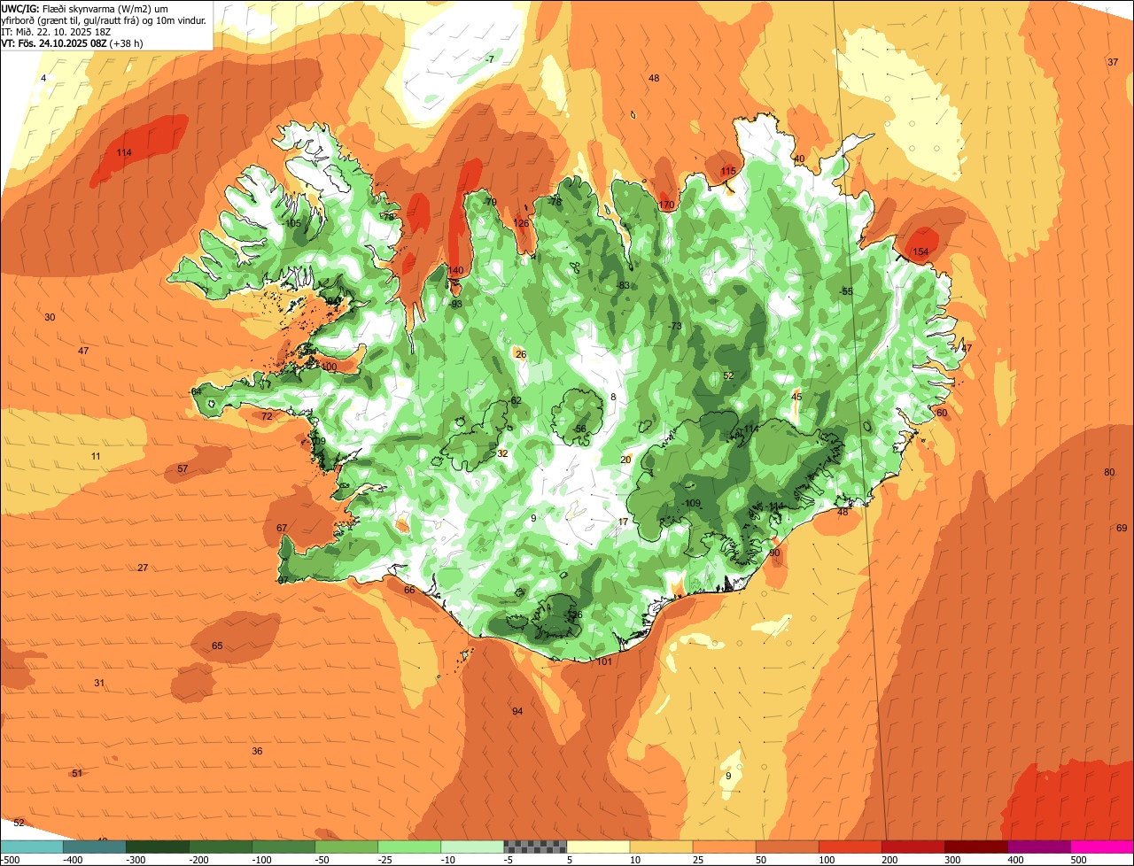
Task: Click the -109 value on the Vatnajökull glacier
Action: coord(692,503)
